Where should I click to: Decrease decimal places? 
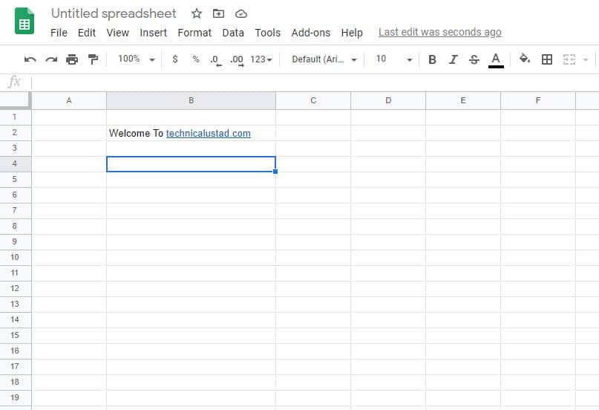pos(215,59)
